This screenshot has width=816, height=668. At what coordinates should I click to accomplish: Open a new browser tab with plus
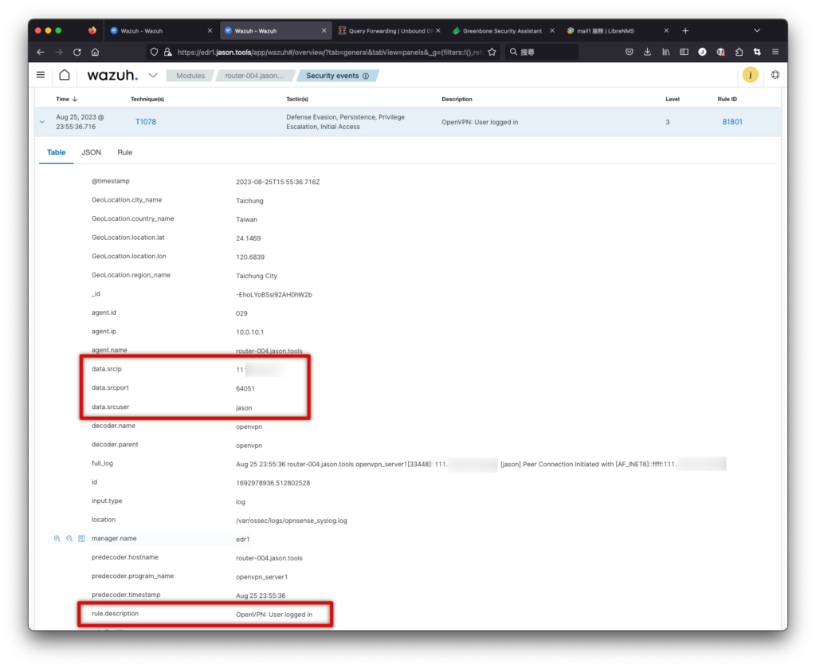685,31
